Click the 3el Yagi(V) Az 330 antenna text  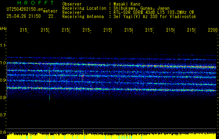(x=155, y=17)
